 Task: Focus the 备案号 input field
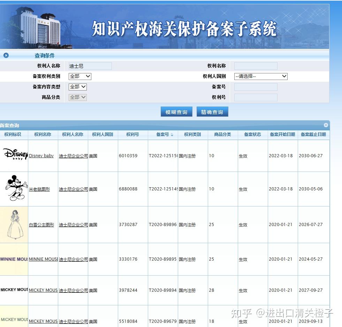[256, 87]
